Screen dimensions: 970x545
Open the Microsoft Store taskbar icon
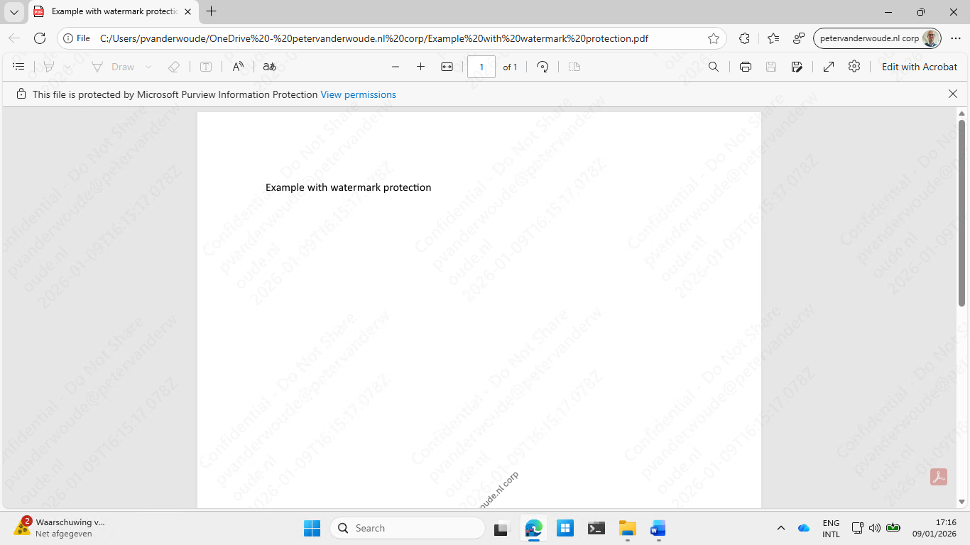click(565, 528)
